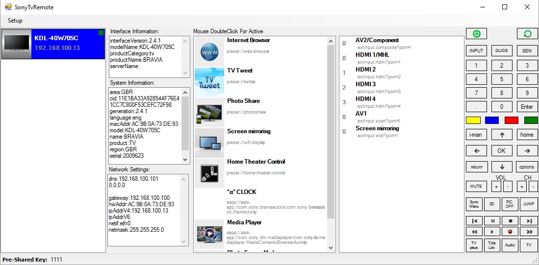The width and height of the screenshot is (539, 265).
Task: Increase volume with VOL plus button
Action: (x=496, y=187)
